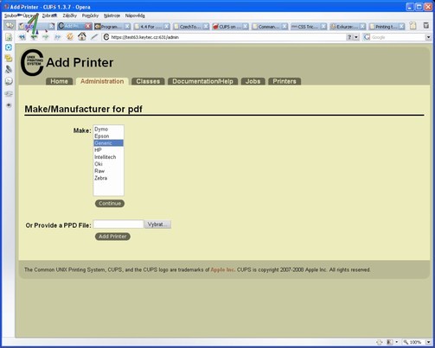Select Raw in the Make list

[x=108, y=171]
